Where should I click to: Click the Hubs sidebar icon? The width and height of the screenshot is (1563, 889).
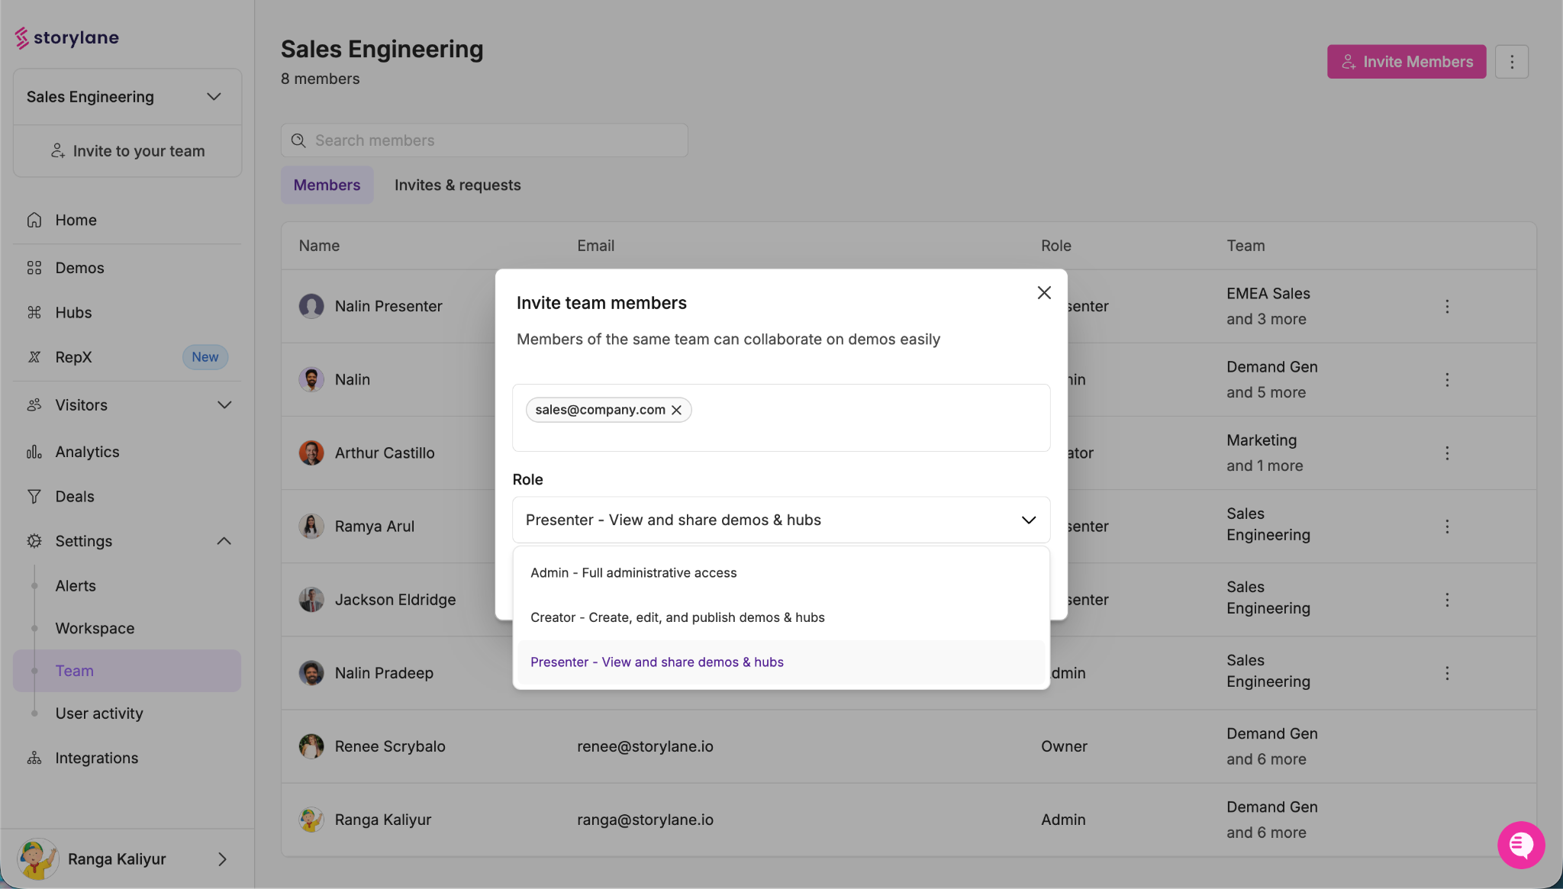(x=34, y=313)
